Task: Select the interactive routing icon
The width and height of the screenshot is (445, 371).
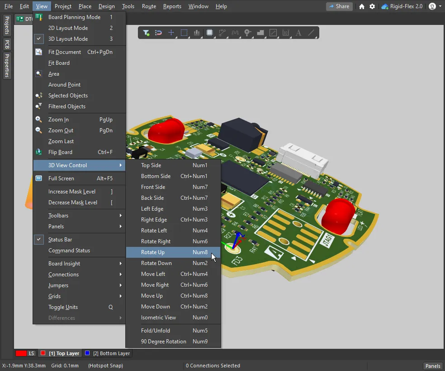Action: click(x=222, y=32)
